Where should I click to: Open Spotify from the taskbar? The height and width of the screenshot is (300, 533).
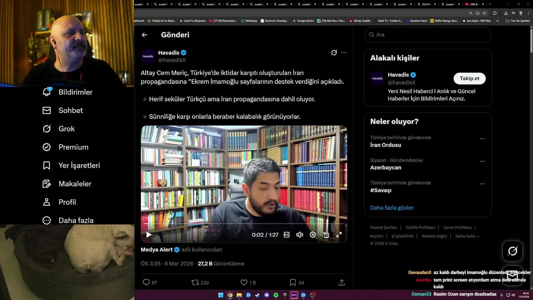click(x=276, y=295)
